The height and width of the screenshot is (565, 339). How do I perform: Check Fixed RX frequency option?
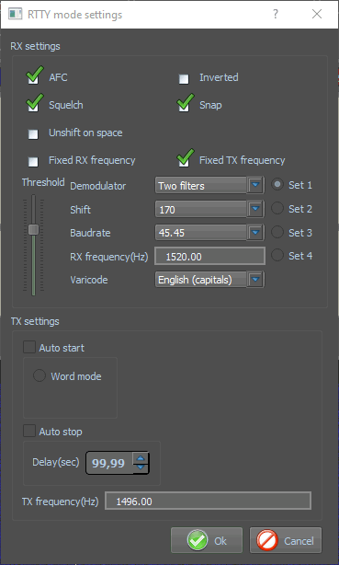[x=33, y=161]
